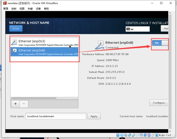177x139 pixels.
Task: Click the network adapters icon in status bar
Action: [130, 135]
